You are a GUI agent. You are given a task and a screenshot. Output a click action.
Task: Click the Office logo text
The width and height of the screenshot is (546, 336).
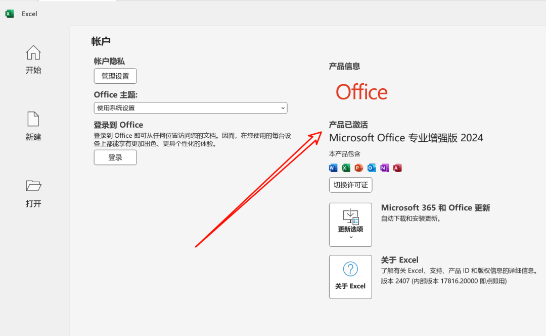point(361,92)
